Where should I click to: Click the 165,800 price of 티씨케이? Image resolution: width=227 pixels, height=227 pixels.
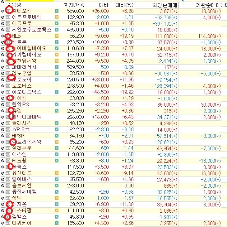tap(76, 223)
